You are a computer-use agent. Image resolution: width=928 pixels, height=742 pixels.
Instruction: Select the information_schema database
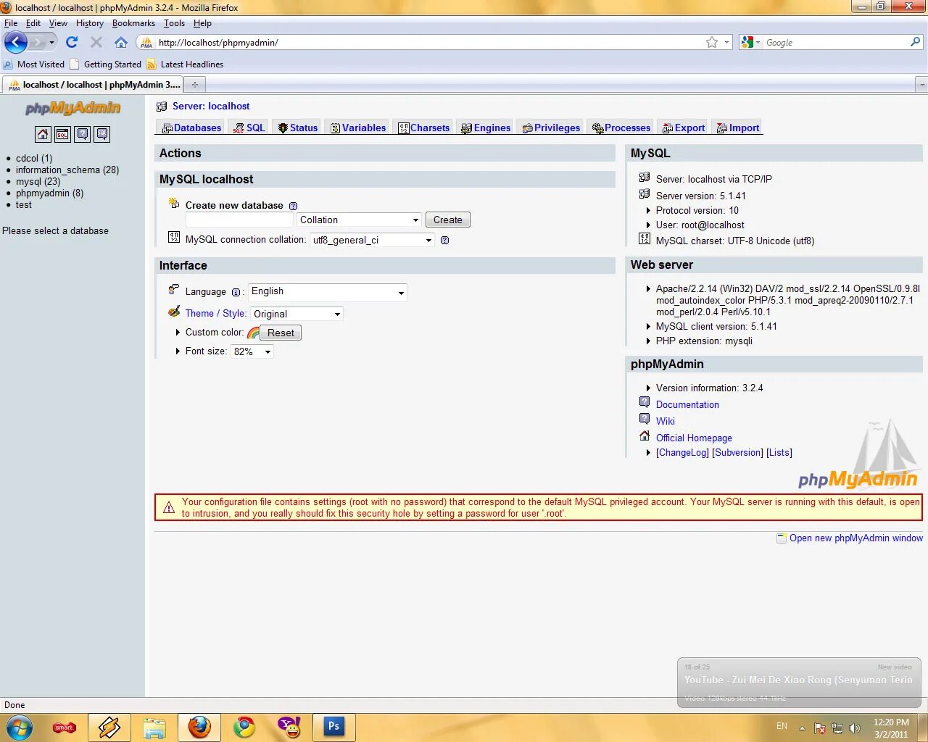67,170
